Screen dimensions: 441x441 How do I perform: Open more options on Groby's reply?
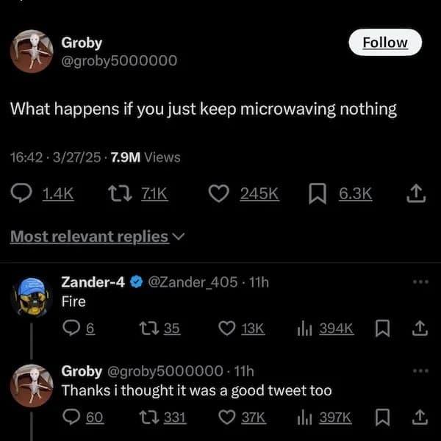[419, 370]
